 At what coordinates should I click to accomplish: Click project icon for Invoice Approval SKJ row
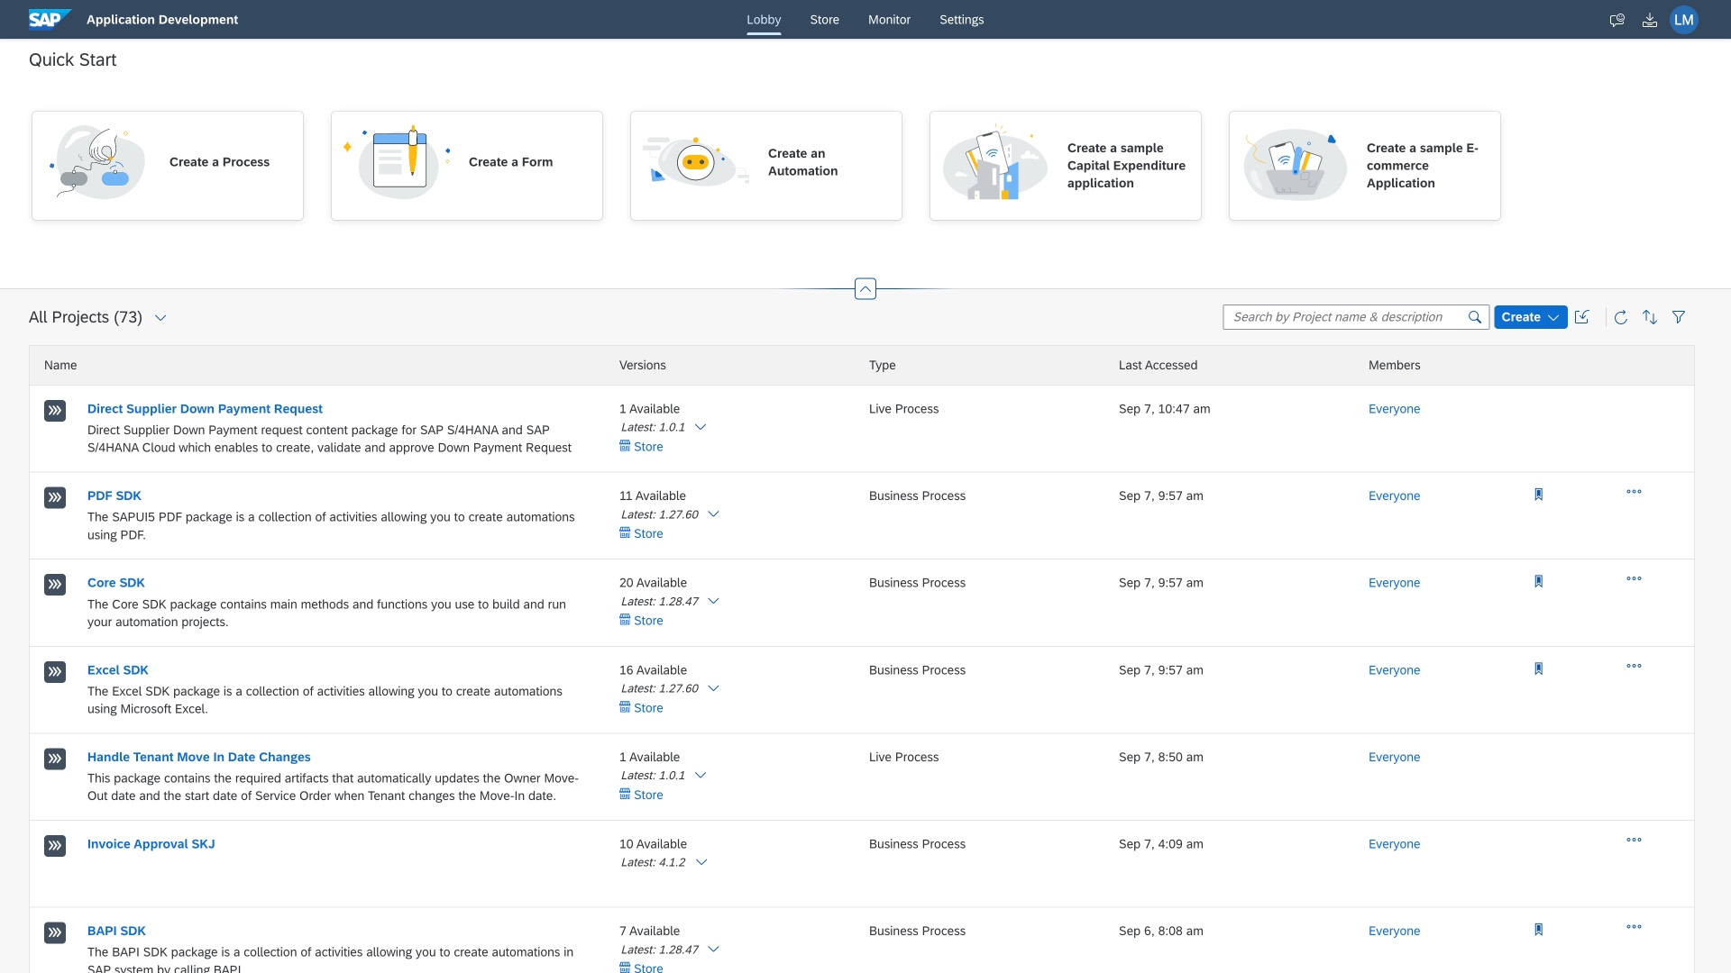(x=55, y=846)
